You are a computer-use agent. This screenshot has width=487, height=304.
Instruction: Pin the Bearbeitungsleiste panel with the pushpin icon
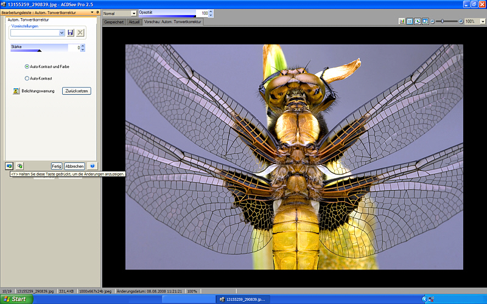[97, 12]
